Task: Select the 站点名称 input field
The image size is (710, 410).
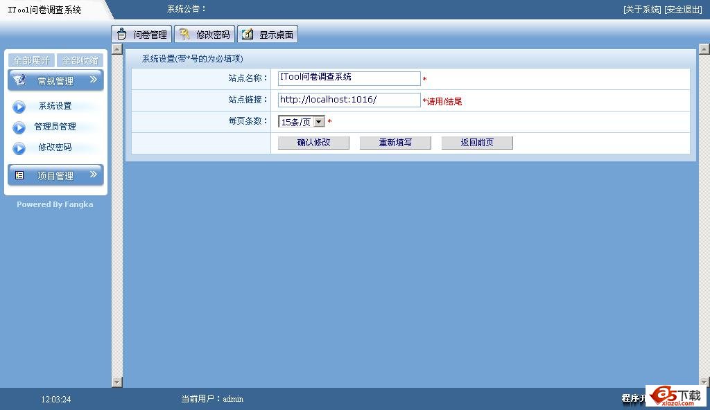Action: (349, 78)
